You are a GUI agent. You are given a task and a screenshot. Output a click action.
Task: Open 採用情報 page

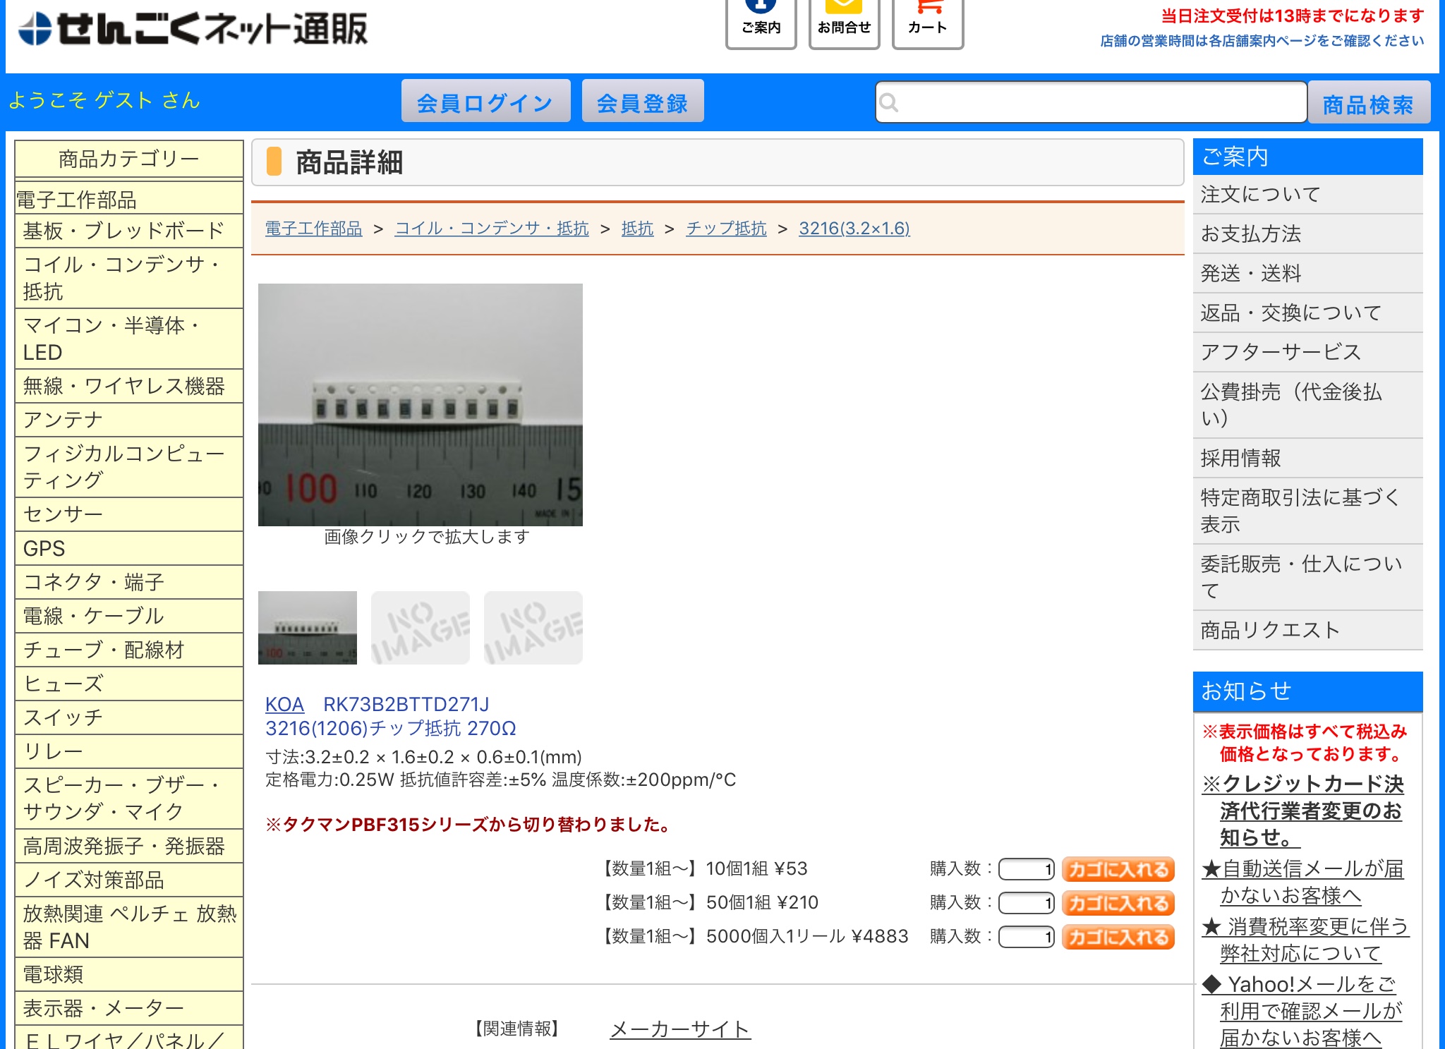click(1307, 458)
